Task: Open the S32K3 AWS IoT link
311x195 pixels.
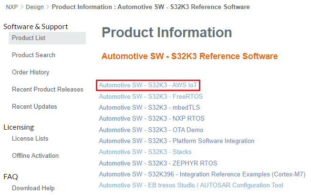Action: click(x=148, y=85)
